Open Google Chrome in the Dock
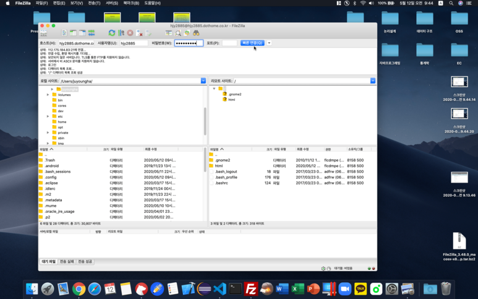The image size is (478, 299). [x=79, y=288]
